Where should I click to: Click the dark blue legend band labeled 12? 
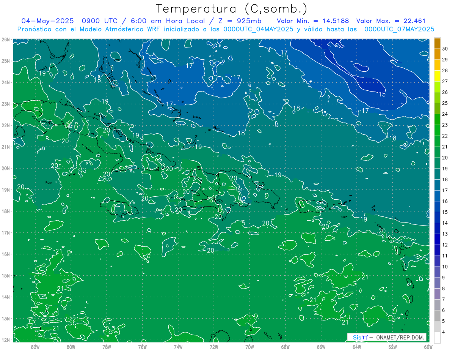pos(438,239)
